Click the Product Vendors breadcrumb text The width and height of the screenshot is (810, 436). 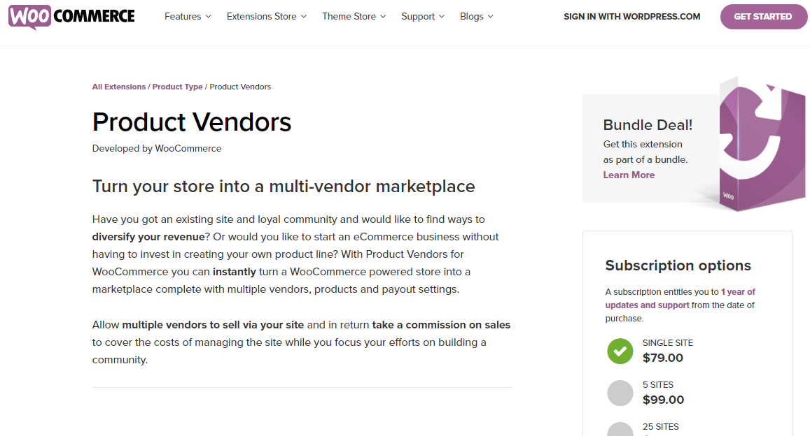(240, 87)
